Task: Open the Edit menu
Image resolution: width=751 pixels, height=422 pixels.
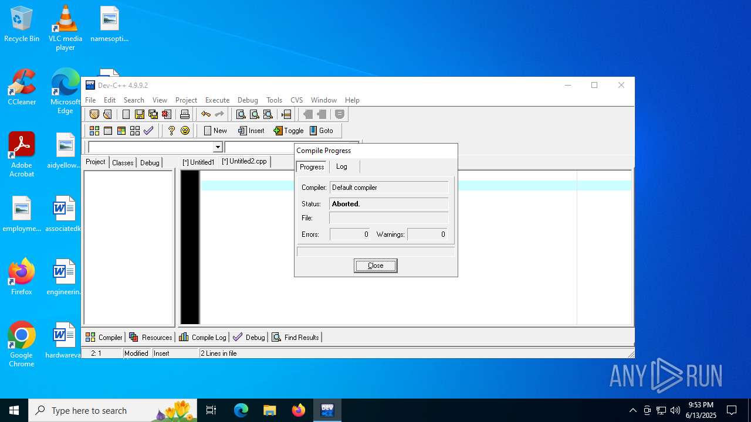Action: (x=110, y=100)
